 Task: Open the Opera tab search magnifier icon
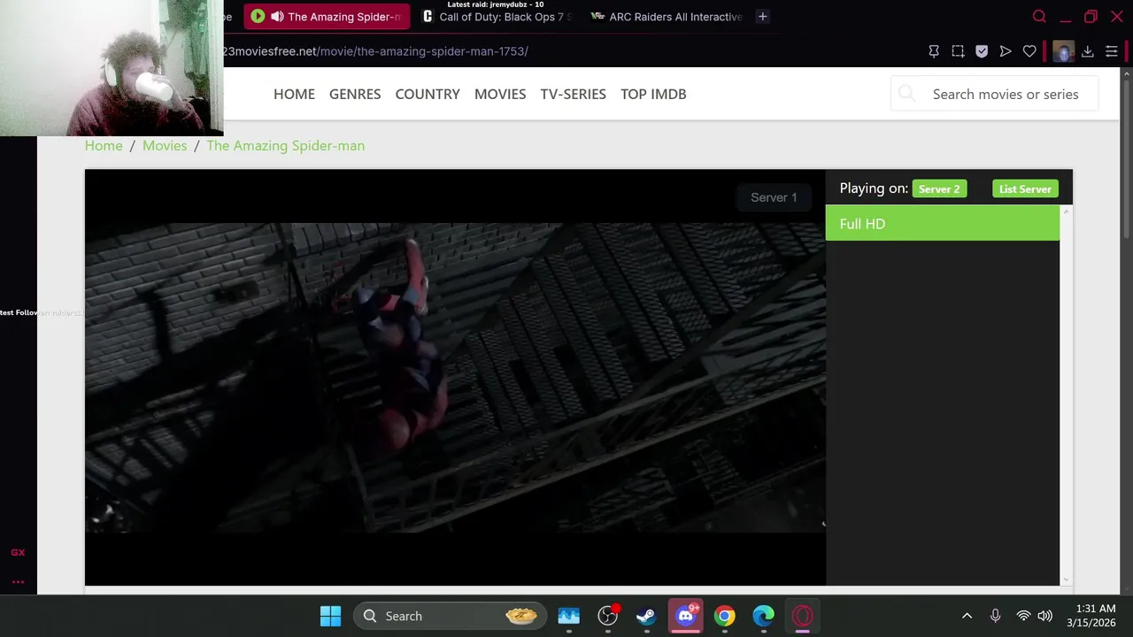1039,16
